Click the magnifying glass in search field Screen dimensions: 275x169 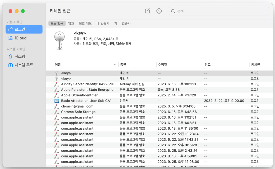click(x=173, y=11)
